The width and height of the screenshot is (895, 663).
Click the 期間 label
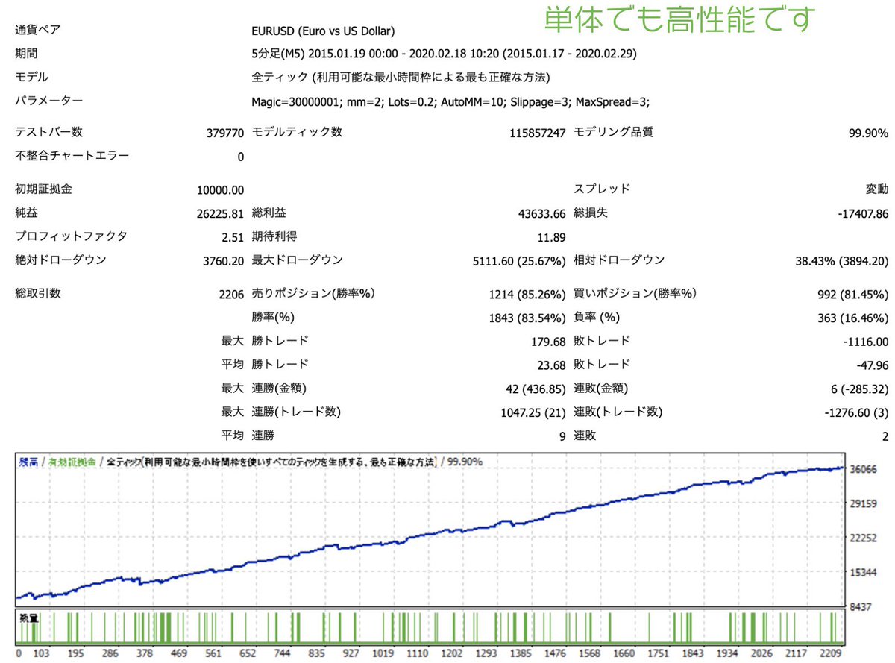click(26, 54)
